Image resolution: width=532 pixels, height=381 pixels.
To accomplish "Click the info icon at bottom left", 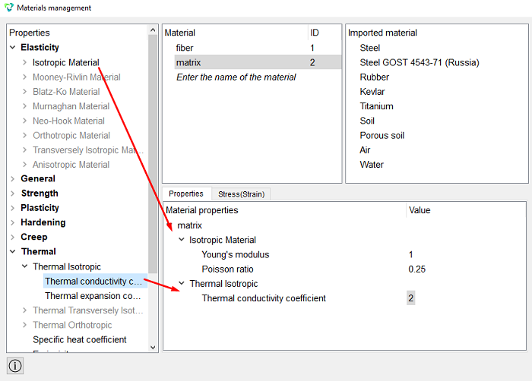I will 15,366.
